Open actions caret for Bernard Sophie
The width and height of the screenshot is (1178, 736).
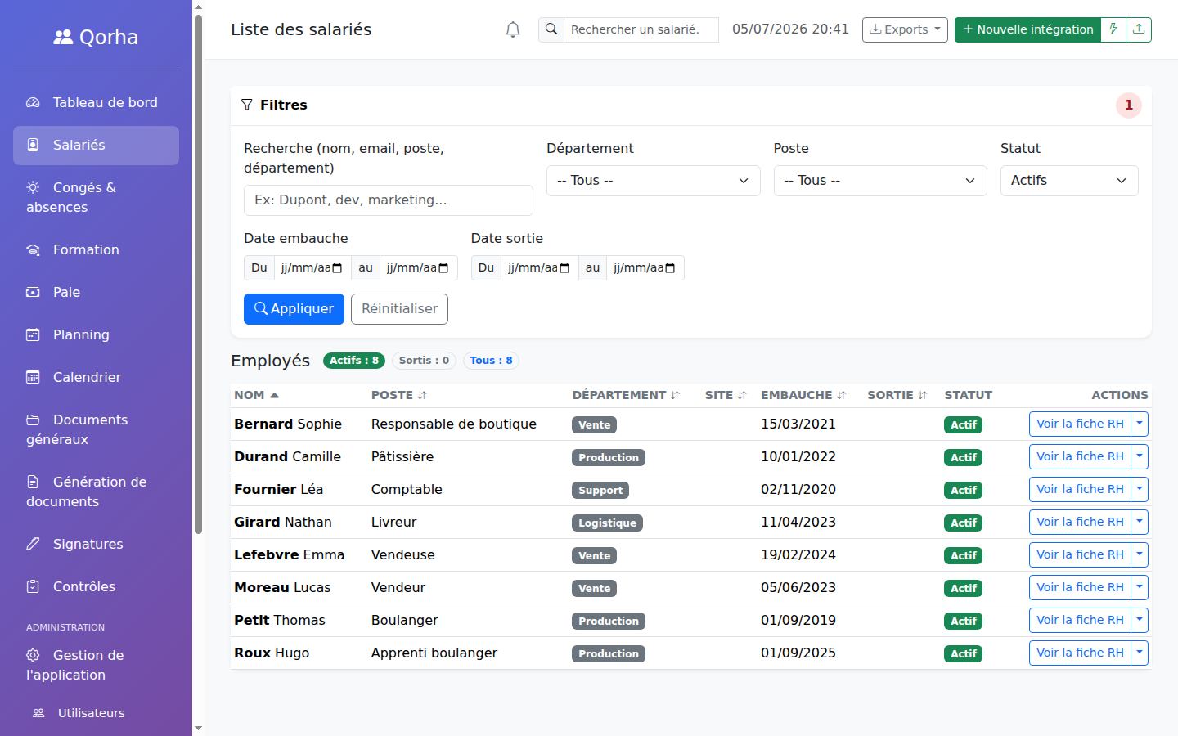tap(1140, 424)
